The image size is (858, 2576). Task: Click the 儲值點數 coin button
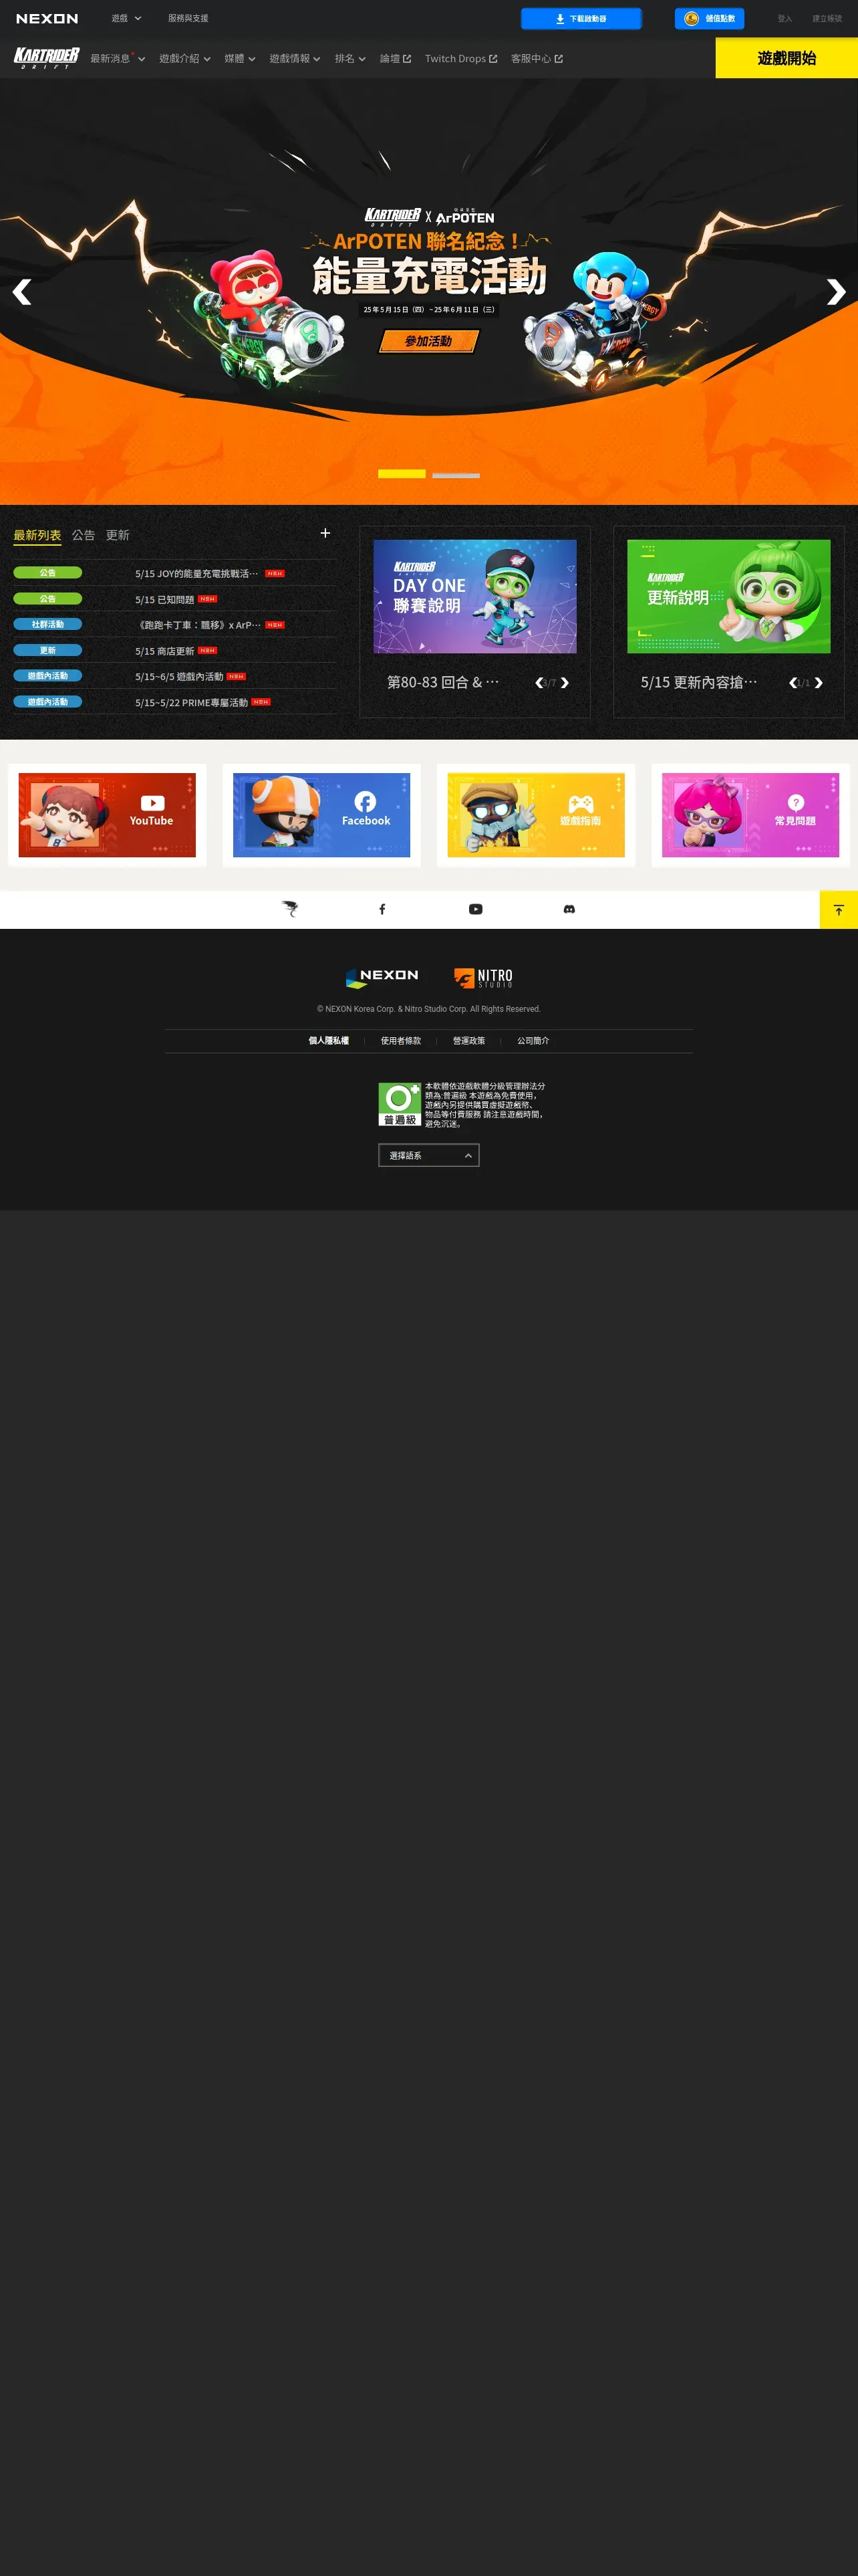[x=709, y=19]
